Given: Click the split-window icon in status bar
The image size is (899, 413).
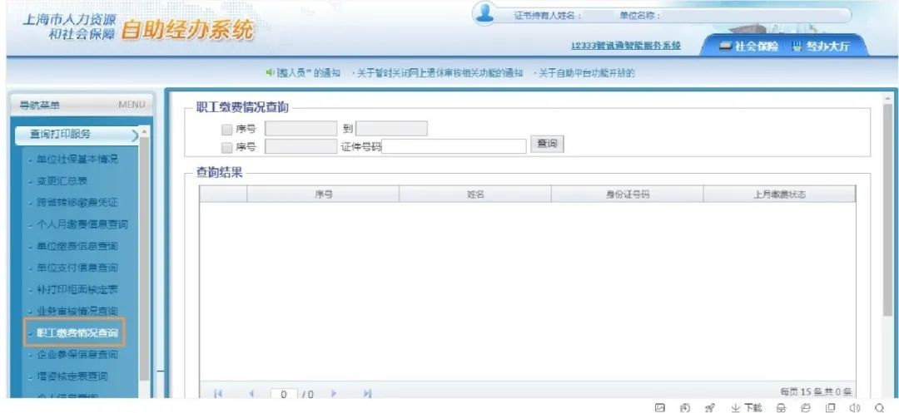Looking at the screenshot, I should pyautogui.click(x=830, y=407).
